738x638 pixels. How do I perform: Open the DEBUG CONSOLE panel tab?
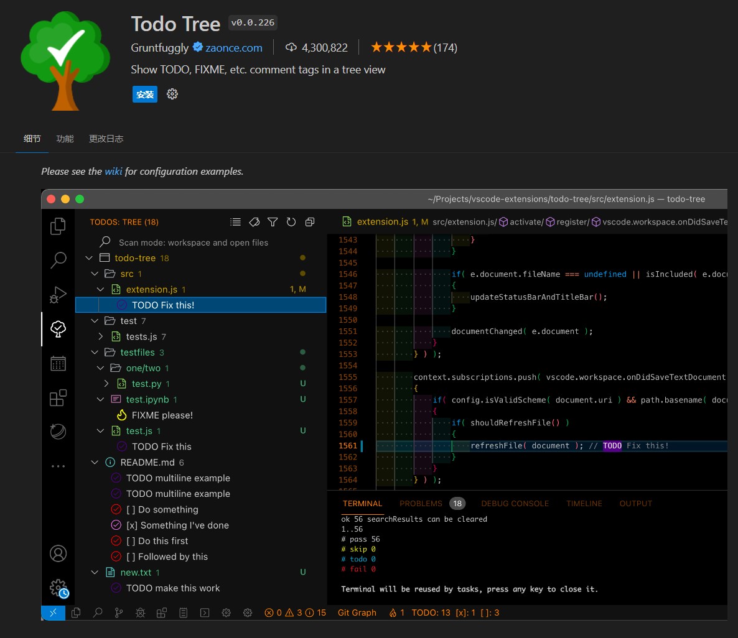(x=515, y=504)
